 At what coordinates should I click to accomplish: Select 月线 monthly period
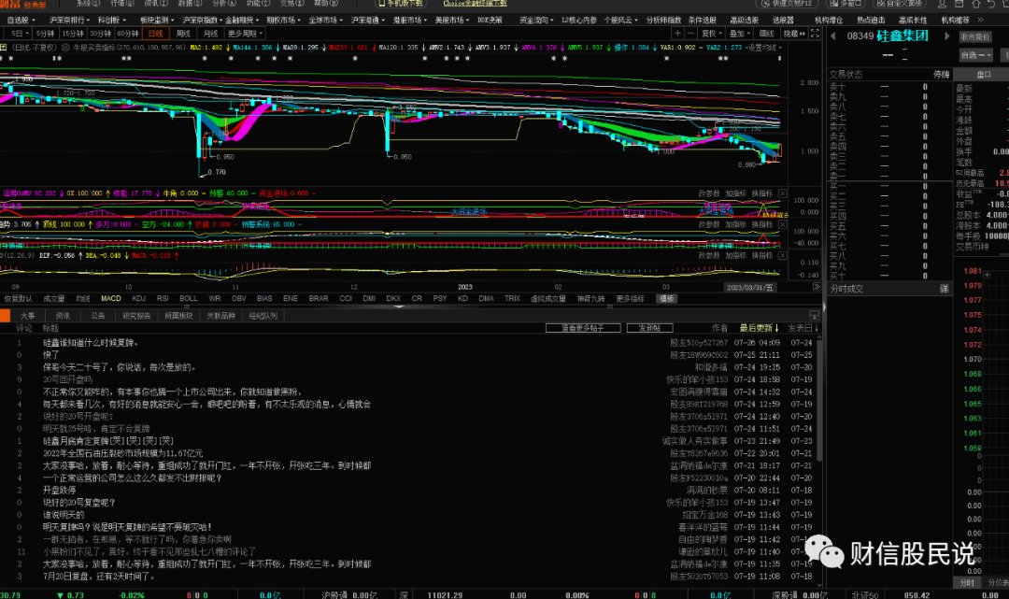pyautogui.click(x=210, y=34)
